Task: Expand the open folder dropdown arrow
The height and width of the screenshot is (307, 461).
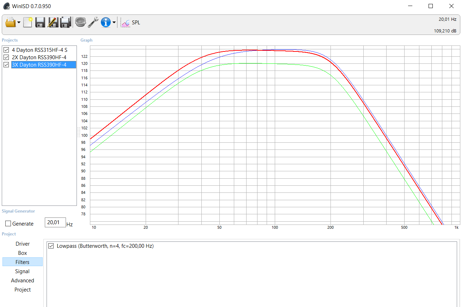Action: [x=19, y=23]
